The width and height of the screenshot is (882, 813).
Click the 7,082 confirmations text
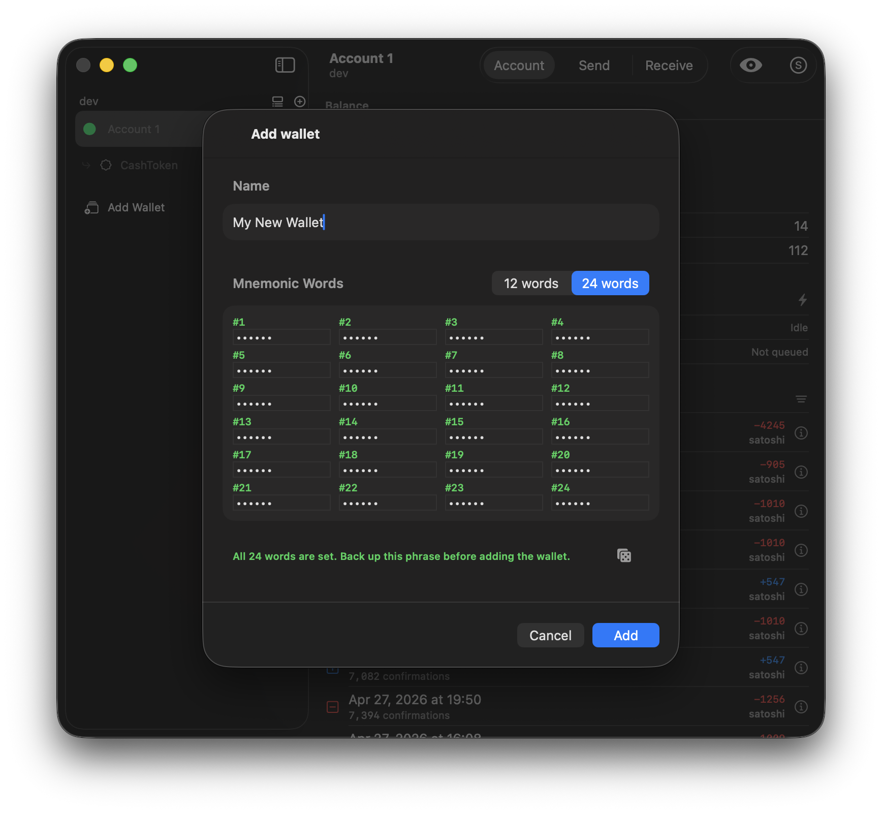399,676
